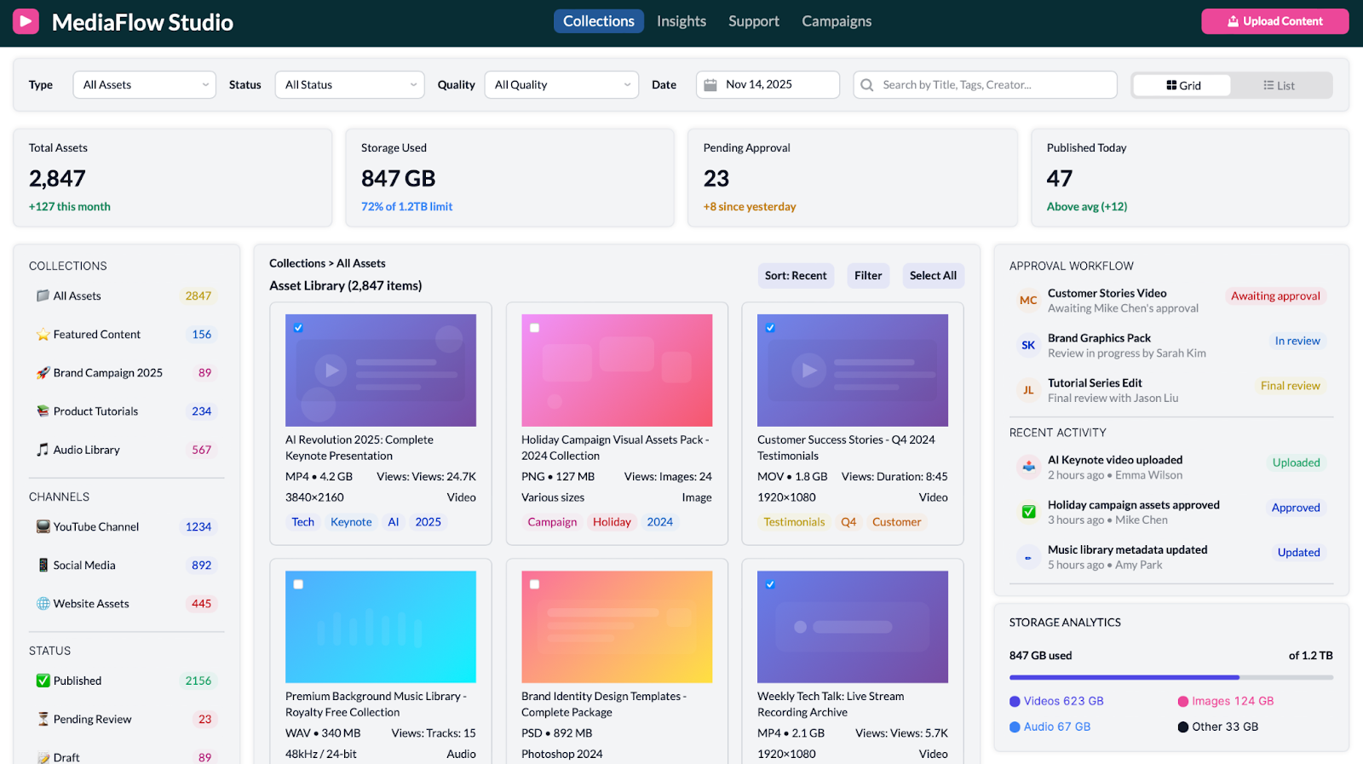Click the Brand Campaign 2025 rocket icon
The width and height of the screenshot is (1363, 764).
coord(43,373)
